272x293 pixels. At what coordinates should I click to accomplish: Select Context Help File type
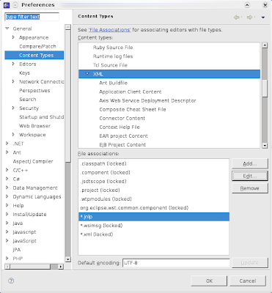(120, 127)
